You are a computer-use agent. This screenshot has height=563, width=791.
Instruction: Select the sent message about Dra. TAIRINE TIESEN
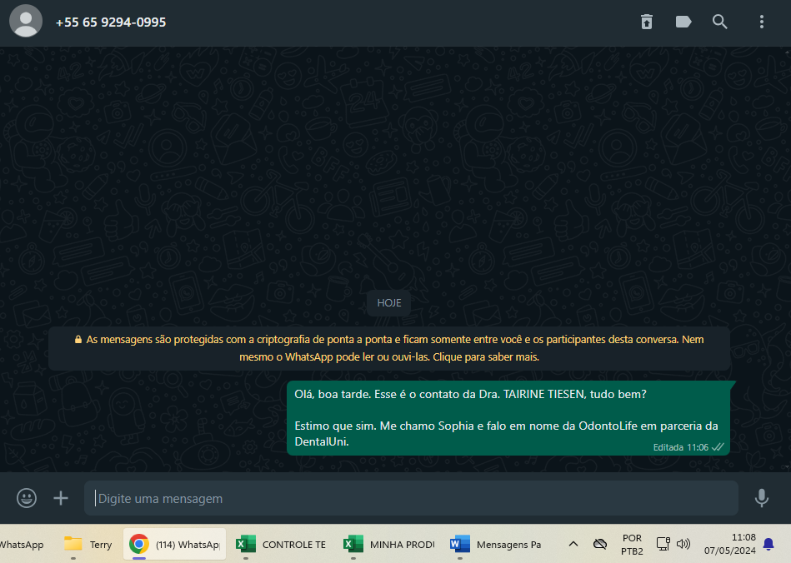pyautogui.click(x=508, y=418)
